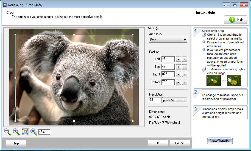Increase the Left position with plus button

click(178, 59)
